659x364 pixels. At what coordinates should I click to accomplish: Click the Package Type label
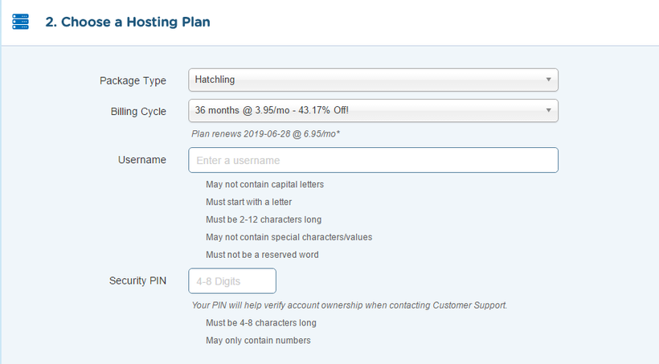tap(133, 80)
